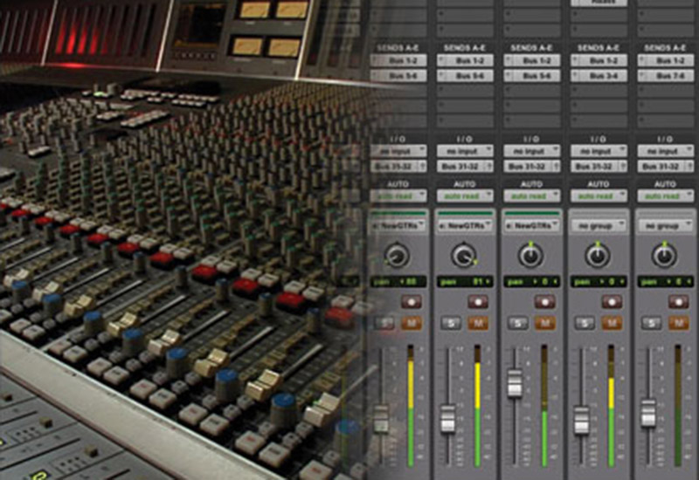
Task: Click the pan value field reading 81
Action: pos(465,281)
